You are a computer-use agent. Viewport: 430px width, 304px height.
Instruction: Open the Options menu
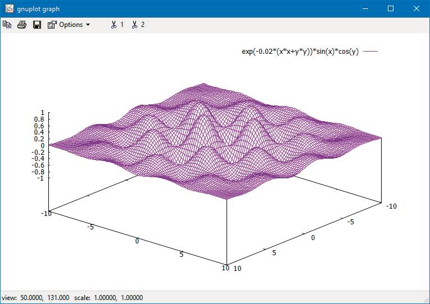tap(74, 25)
